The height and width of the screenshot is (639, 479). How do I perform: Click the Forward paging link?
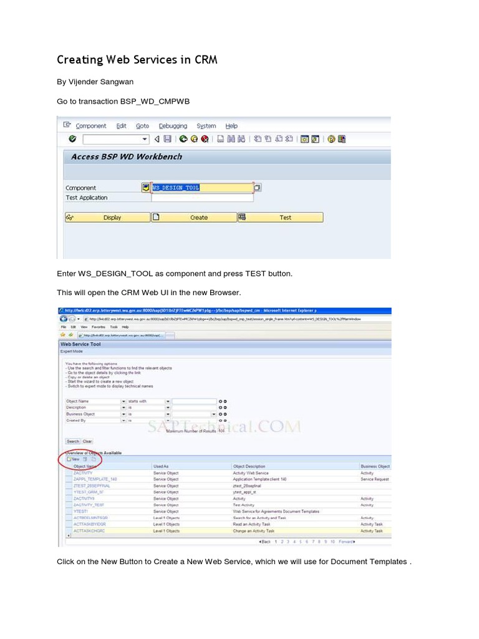(347, 542)
